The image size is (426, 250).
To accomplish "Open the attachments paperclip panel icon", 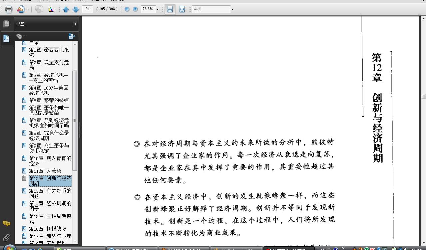I will point(6,237).
